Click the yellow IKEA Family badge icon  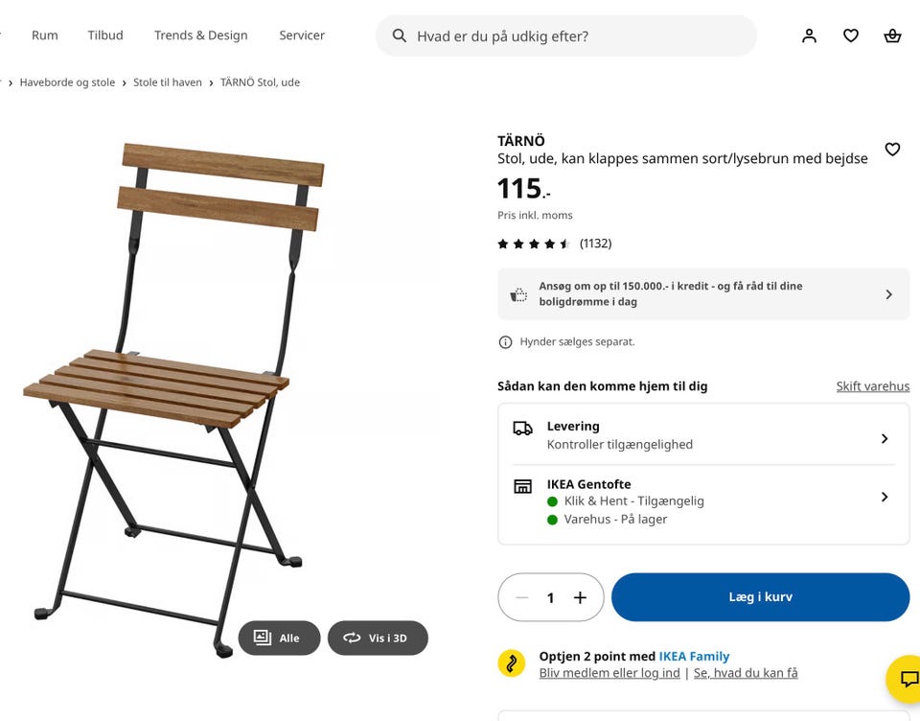(x=512, y=663)
